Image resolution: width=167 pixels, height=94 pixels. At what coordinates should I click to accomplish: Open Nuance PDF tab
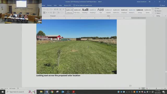click(x=67, y=5)
